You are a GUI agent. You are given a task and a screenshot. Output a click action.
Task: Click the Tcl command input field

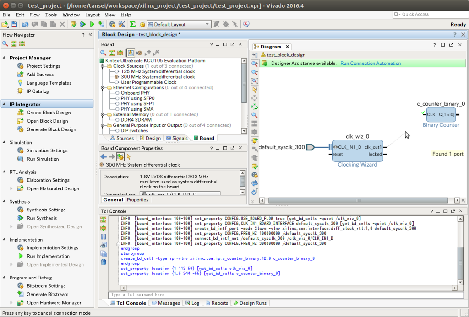[285, 295]
